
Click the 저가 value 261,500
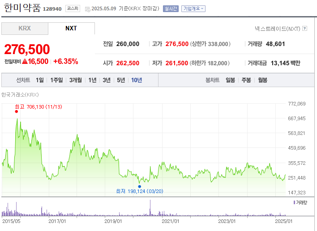[177, 63]
